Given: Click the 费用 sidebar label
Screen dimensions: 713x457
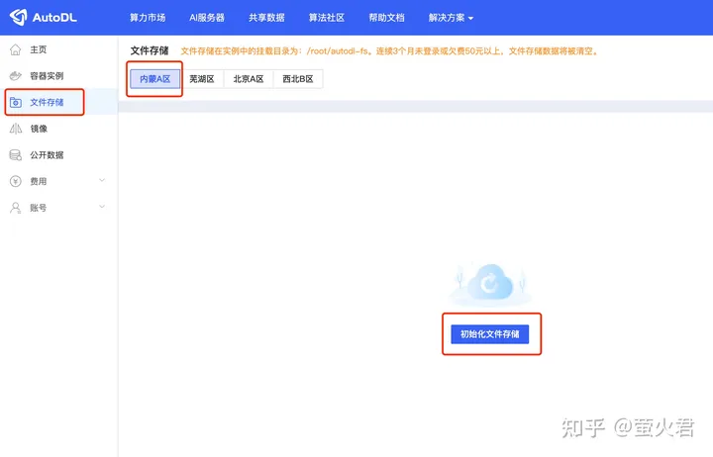Looking at the screenshot, I should click(x=39, y=181).
